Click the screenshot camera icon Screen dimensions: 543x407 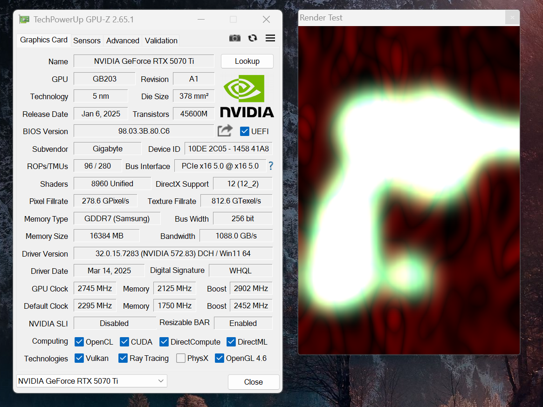click(235, 38)
